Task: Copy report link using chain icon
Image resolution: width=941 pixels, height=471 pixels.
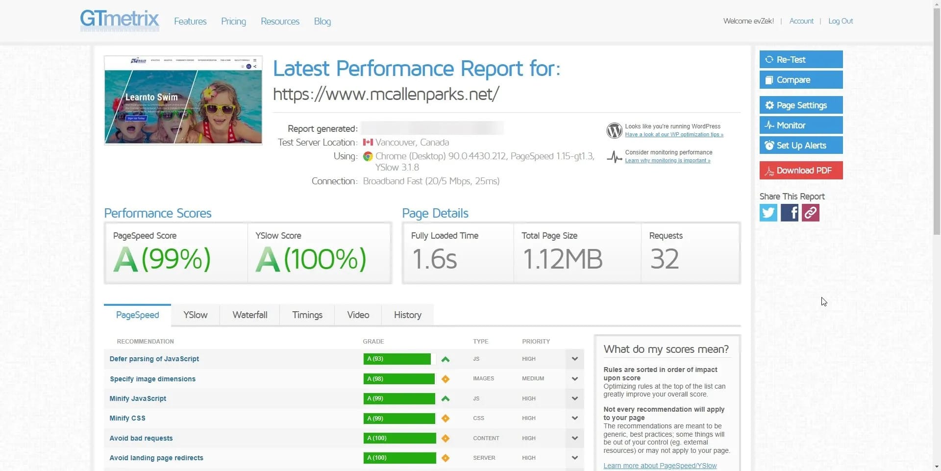Action: pos(810,213)
